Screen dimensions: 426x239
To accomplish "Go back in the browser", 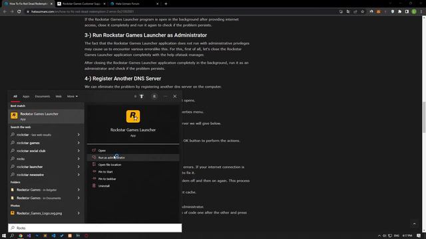I will [x=5, y=12].
